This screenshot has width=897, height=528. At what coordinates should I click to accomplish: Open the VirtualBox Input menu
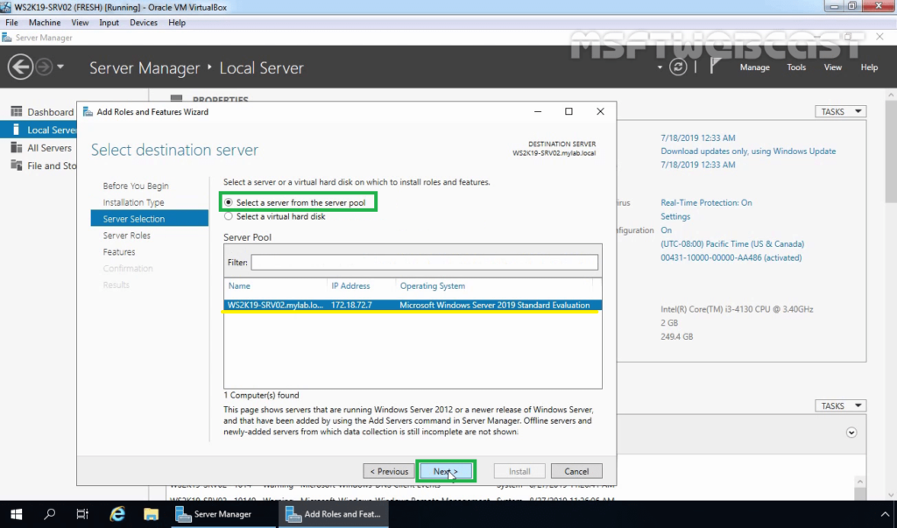109,22
